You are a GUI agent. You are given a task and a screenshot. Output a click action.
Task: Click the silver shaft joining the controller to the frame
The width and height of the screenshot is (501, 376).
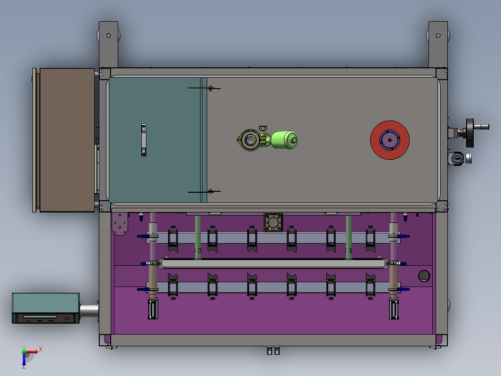click(x=89, y=311)
